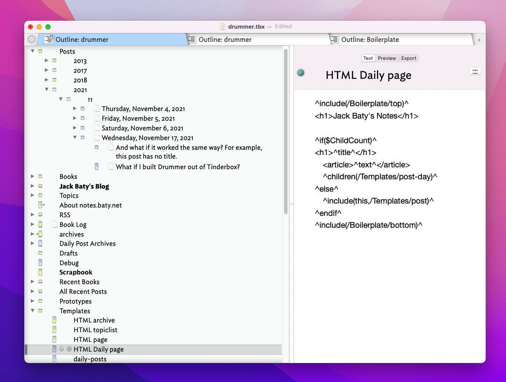Image resolution: width=506 pixels, height=382 pixels.
Task: Click the displayed attributes button in text pane
Action: click(475, 71)
